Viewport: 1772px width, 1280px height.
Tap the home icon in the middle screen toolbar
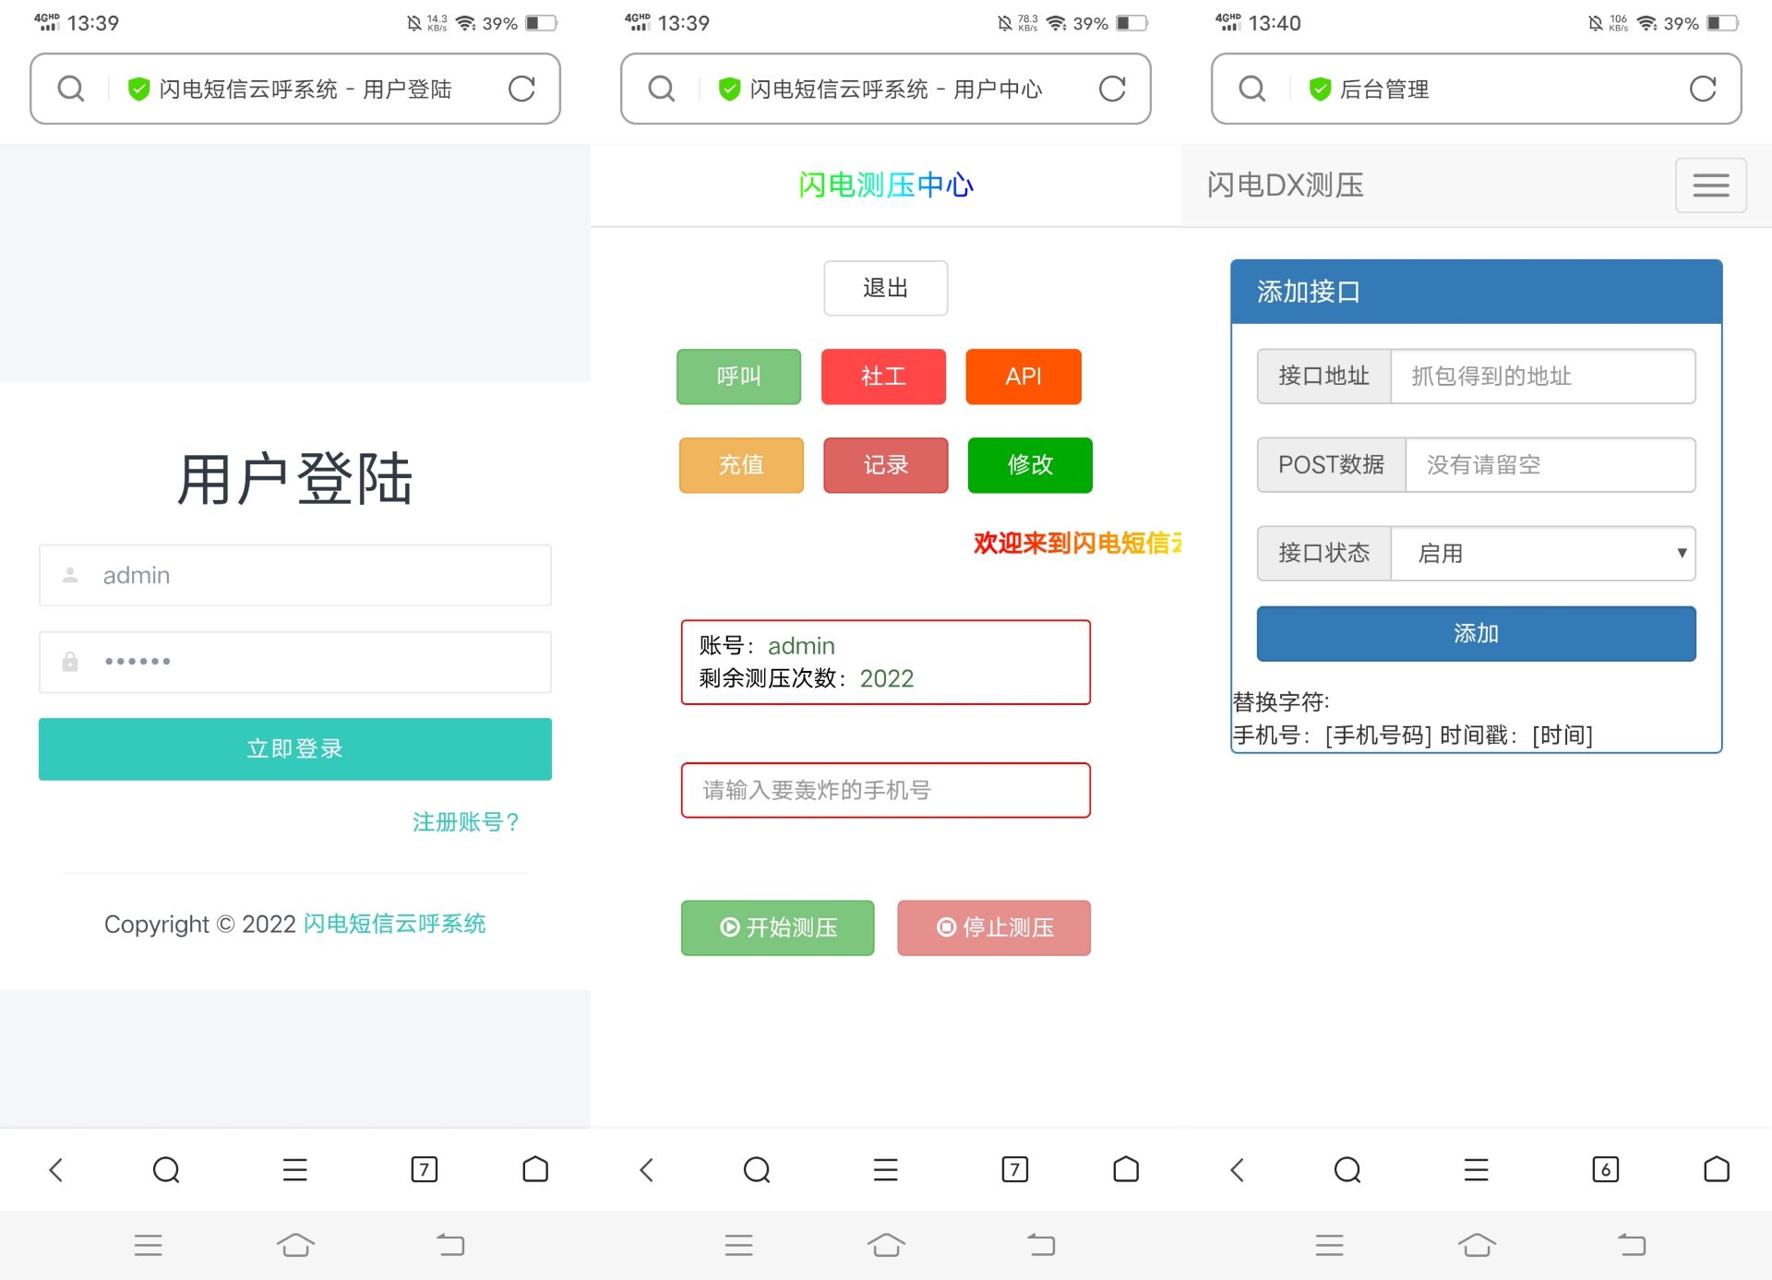(x=1126, y=1169)
